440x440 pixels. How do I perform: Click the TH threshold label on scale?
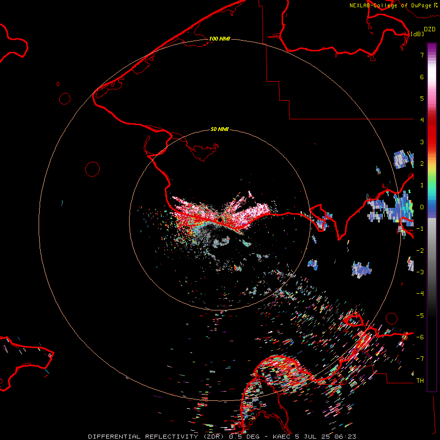pos(420,381)
